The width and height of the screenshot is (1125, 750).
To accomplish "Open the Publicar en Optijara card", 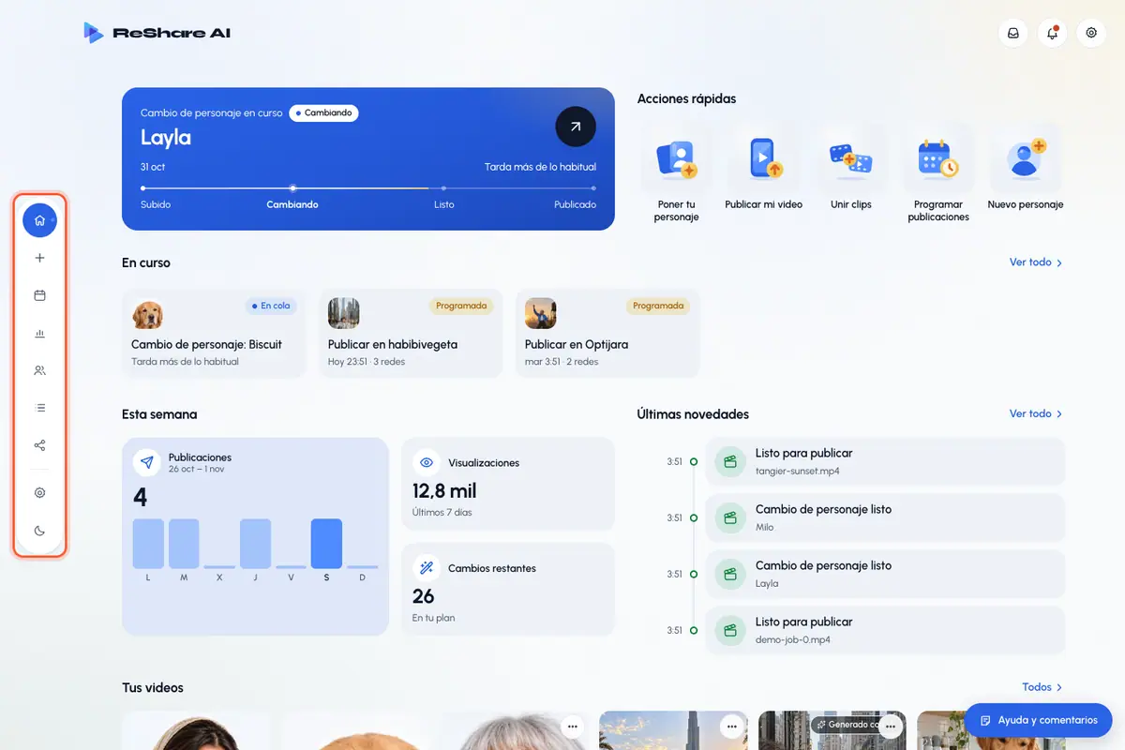I will tap(607, 333).
